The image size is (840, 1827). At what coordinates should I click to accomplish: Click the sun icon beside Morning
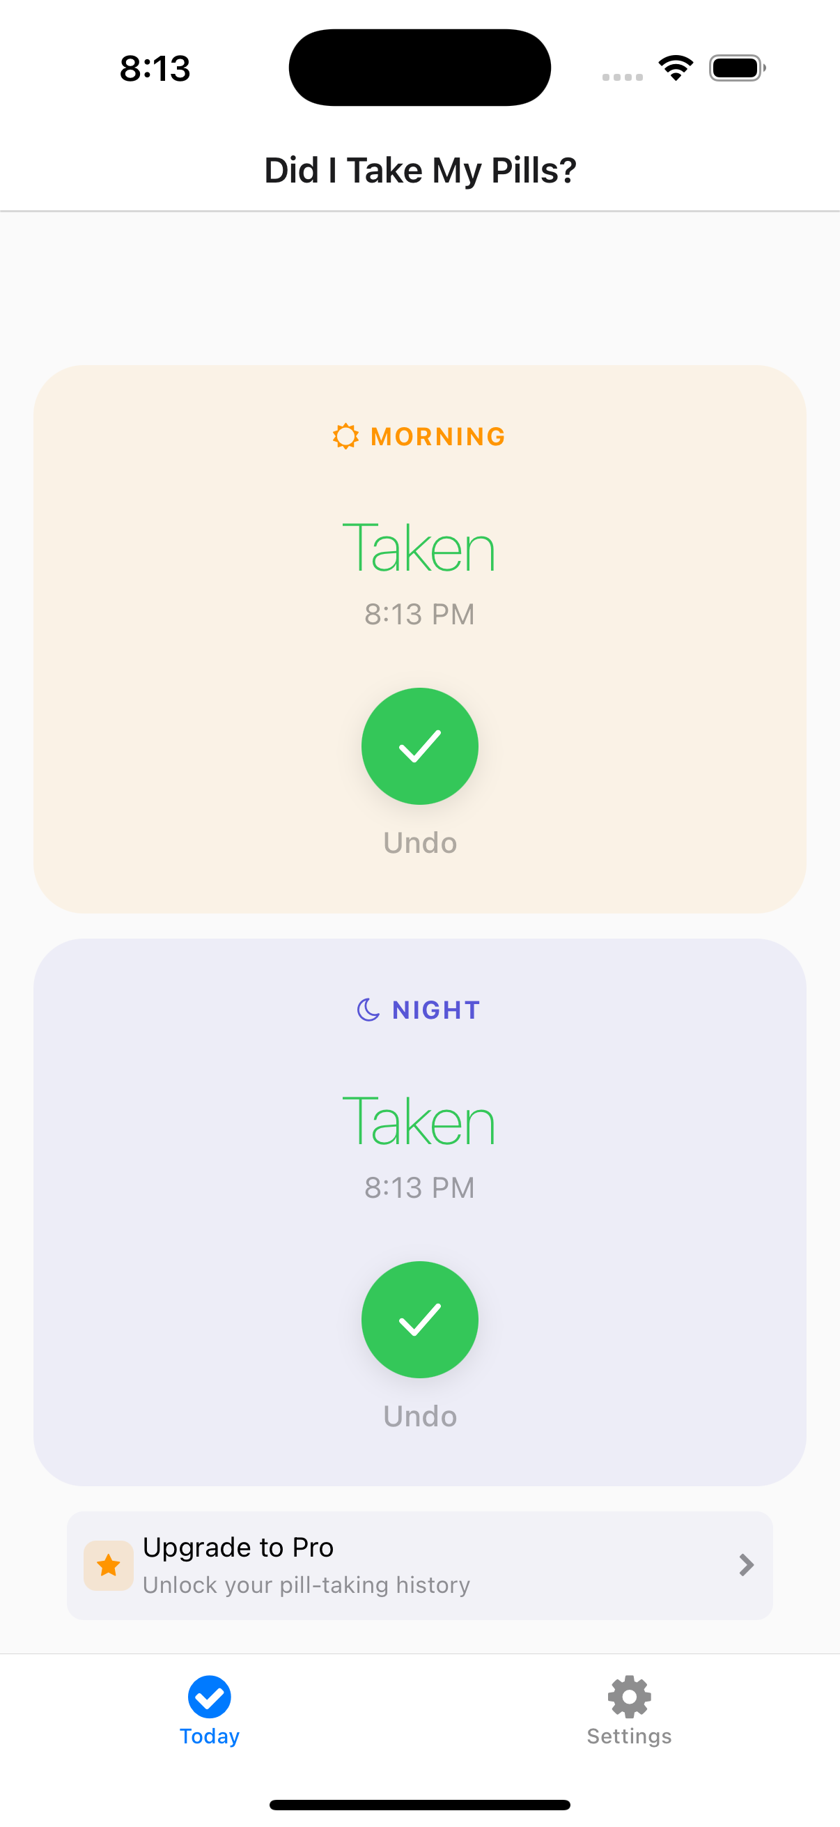coord(345,436)
